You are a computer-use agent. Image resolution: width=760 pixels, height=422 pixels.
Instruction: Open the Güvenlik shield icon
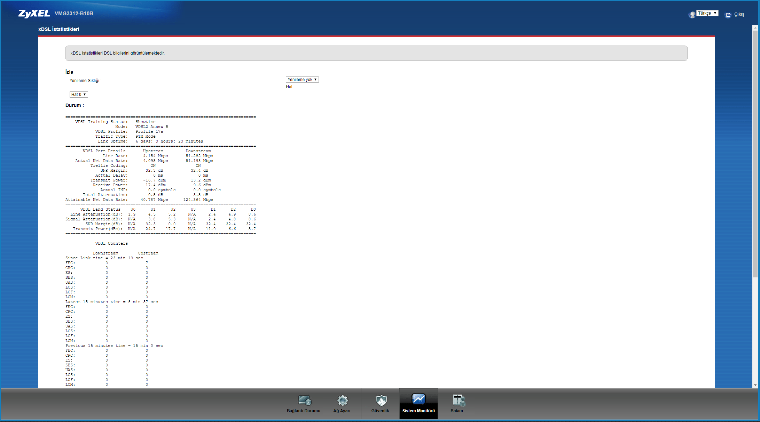(x=381, y=400)
